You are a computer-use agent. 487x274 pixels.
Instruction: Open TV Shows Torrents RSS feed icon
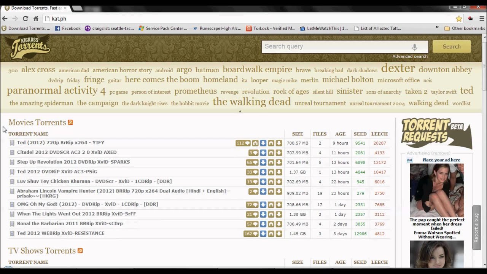(80, 251)
